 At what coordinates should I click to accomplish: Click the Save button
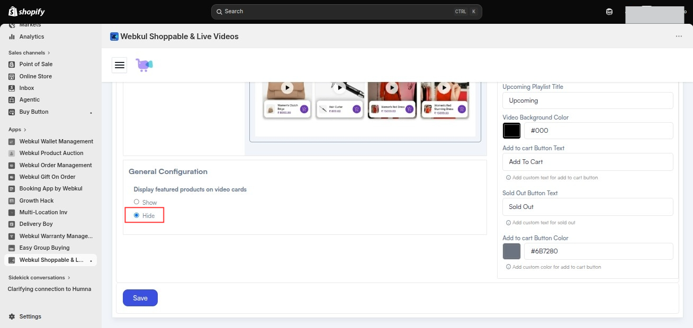click(x=140, y=298)
